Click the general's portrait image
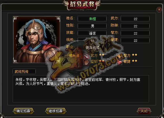Viewport: 164px width, 118px height. pyautogui.click(x=37, y=40)
